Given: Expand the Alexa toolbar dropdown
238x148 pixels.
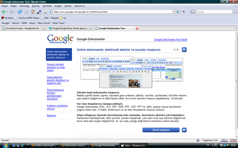Looking at the screenshot, I should pos(32,23).
